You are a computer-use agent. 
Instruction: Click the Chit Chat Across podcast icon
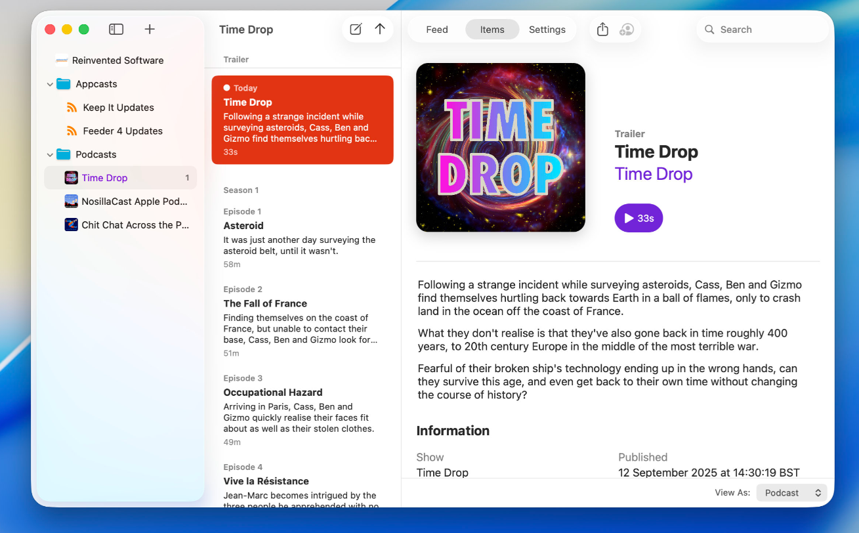point(71,225)
